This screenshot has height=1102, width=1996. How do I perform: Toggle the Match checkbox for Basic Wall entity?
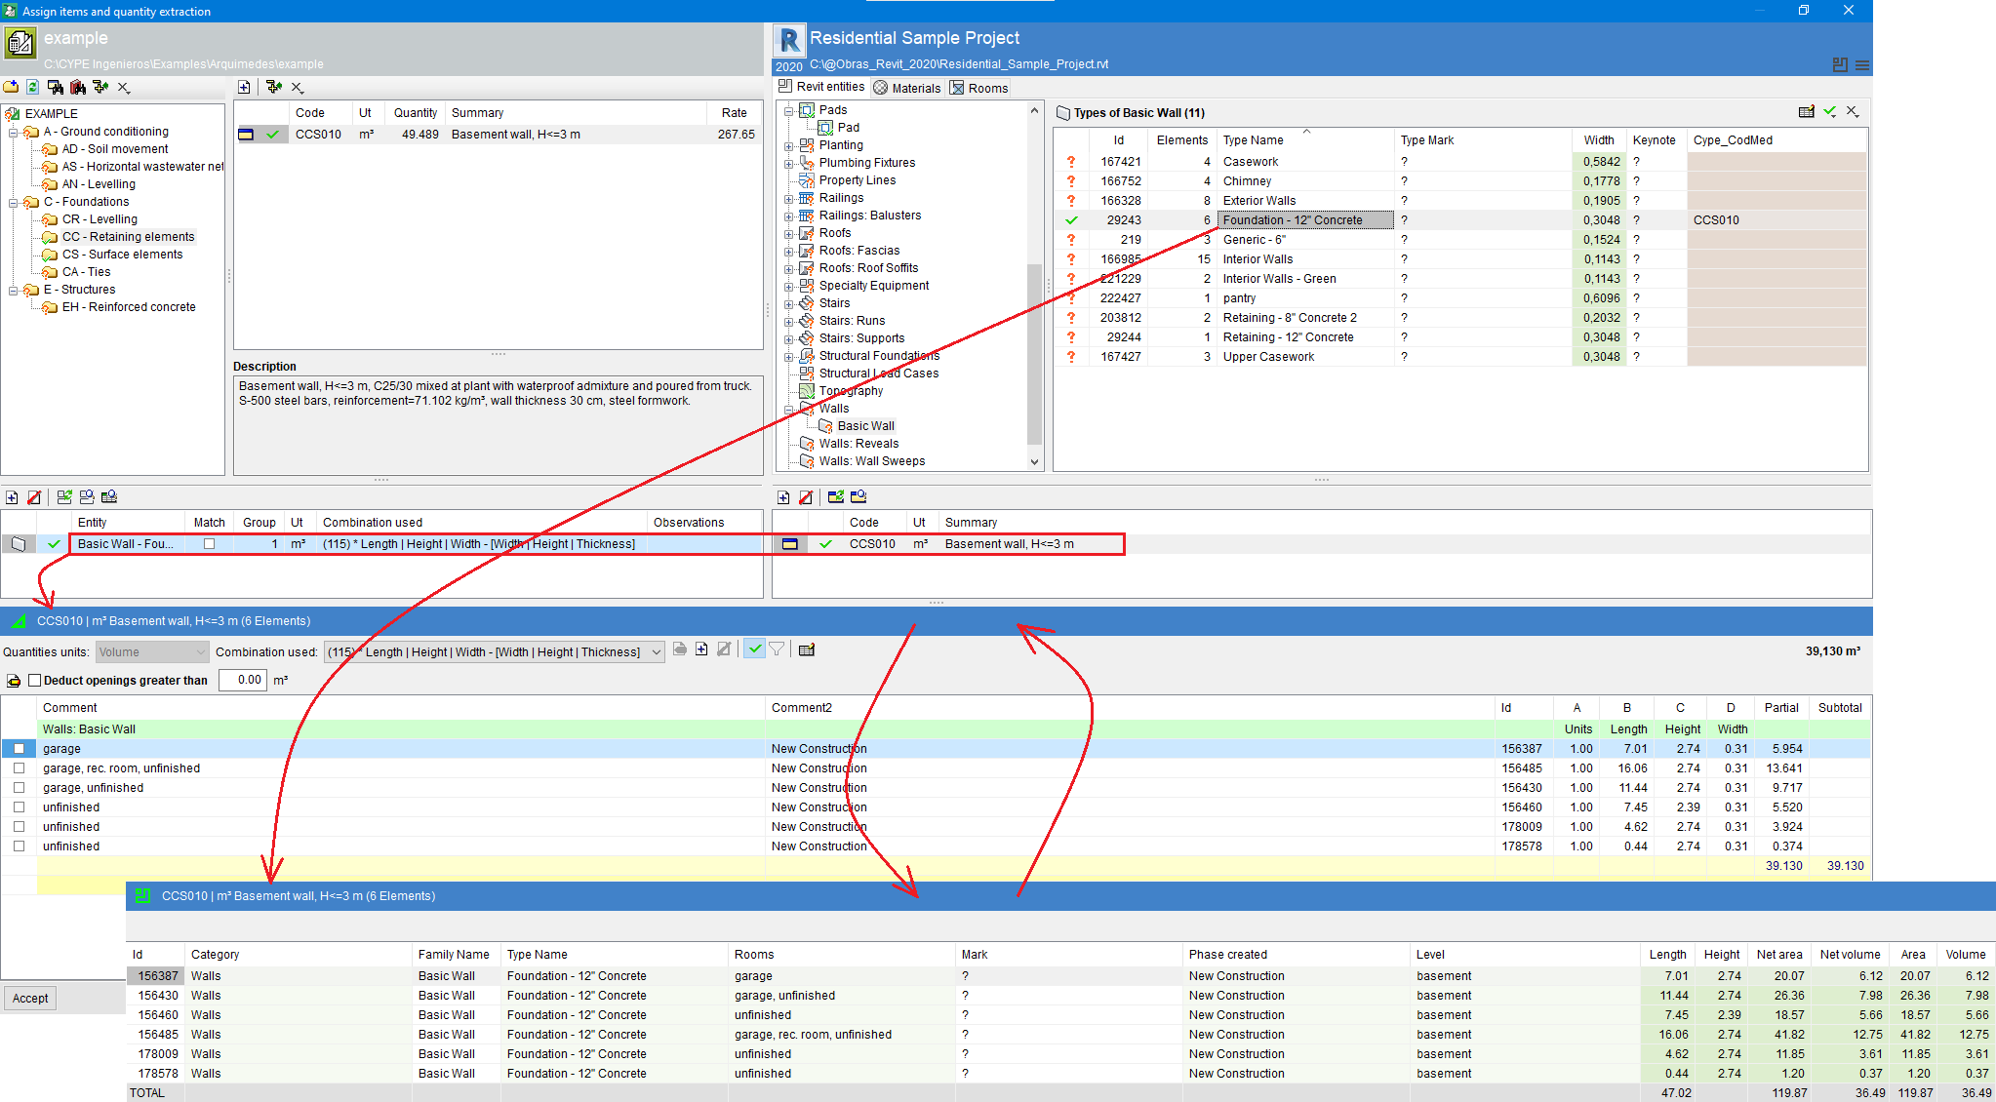click(209, 544)
